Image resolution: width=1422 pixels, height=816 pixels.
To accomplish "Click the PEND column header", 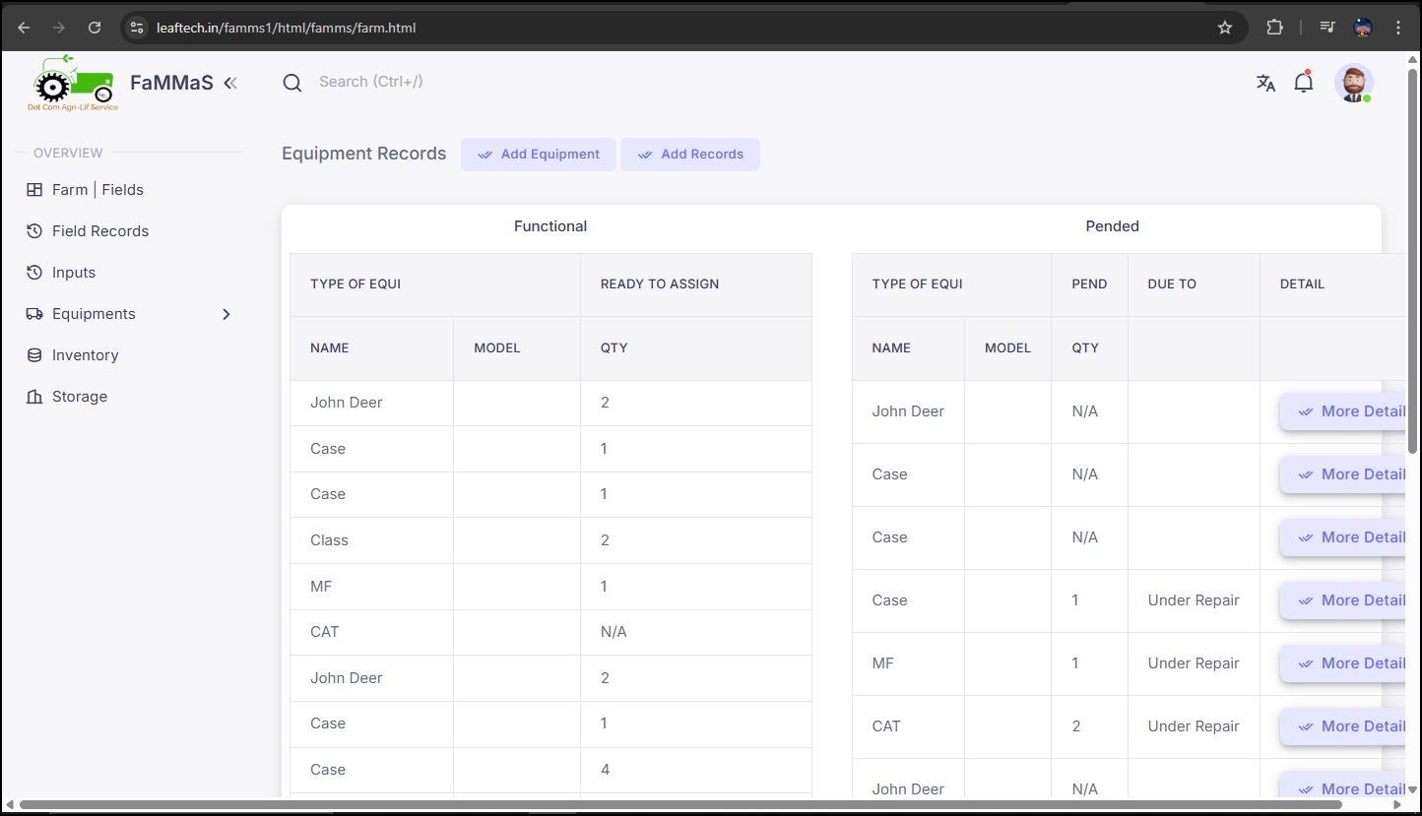I will click(1089, 284).
